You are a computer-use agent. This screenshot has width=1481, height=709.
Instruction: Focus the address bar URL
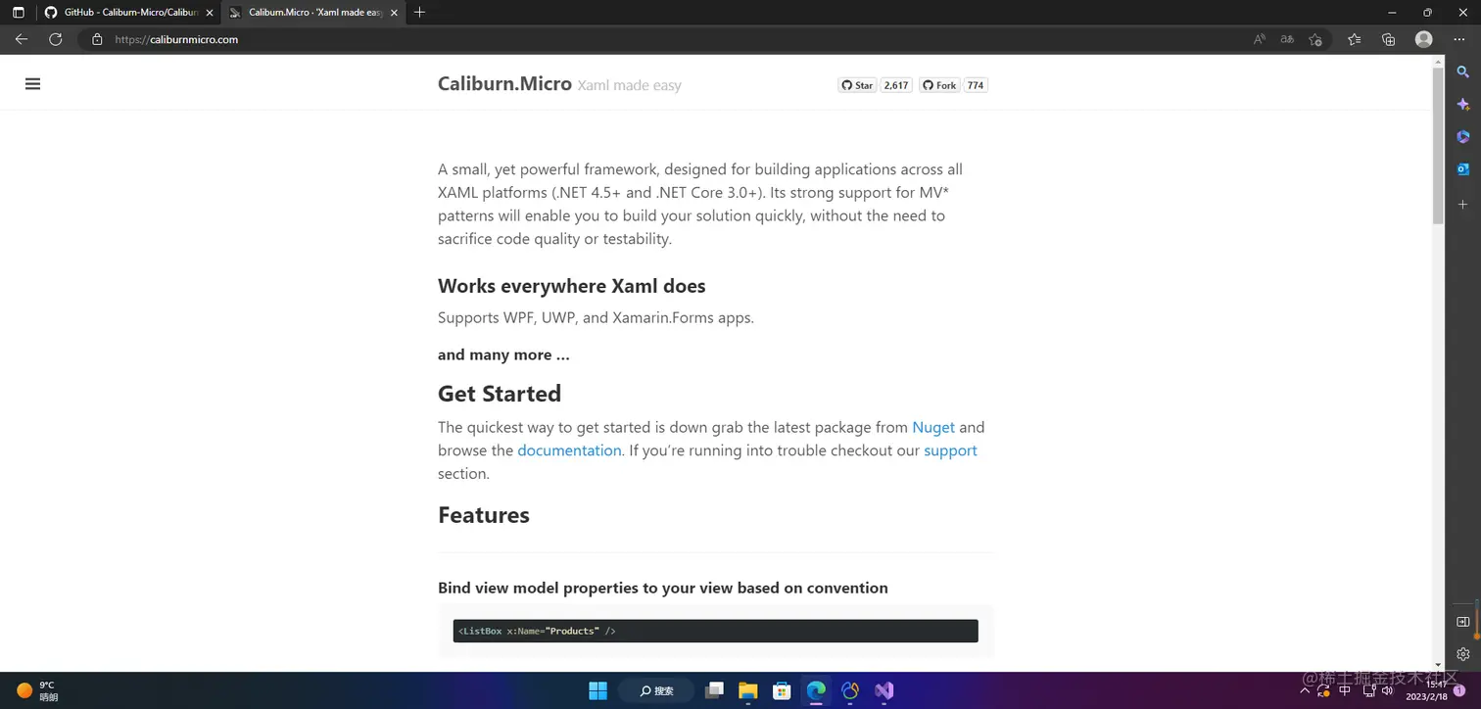coord(176,39)
